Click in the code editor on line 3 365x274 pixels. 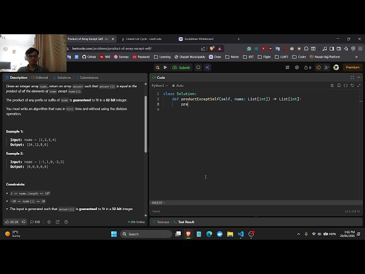(x=261, y=104)
